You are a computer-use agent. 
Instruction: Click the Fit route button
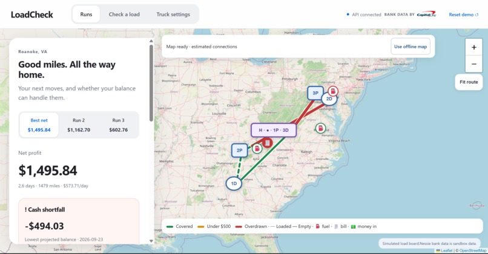[469, 82]
